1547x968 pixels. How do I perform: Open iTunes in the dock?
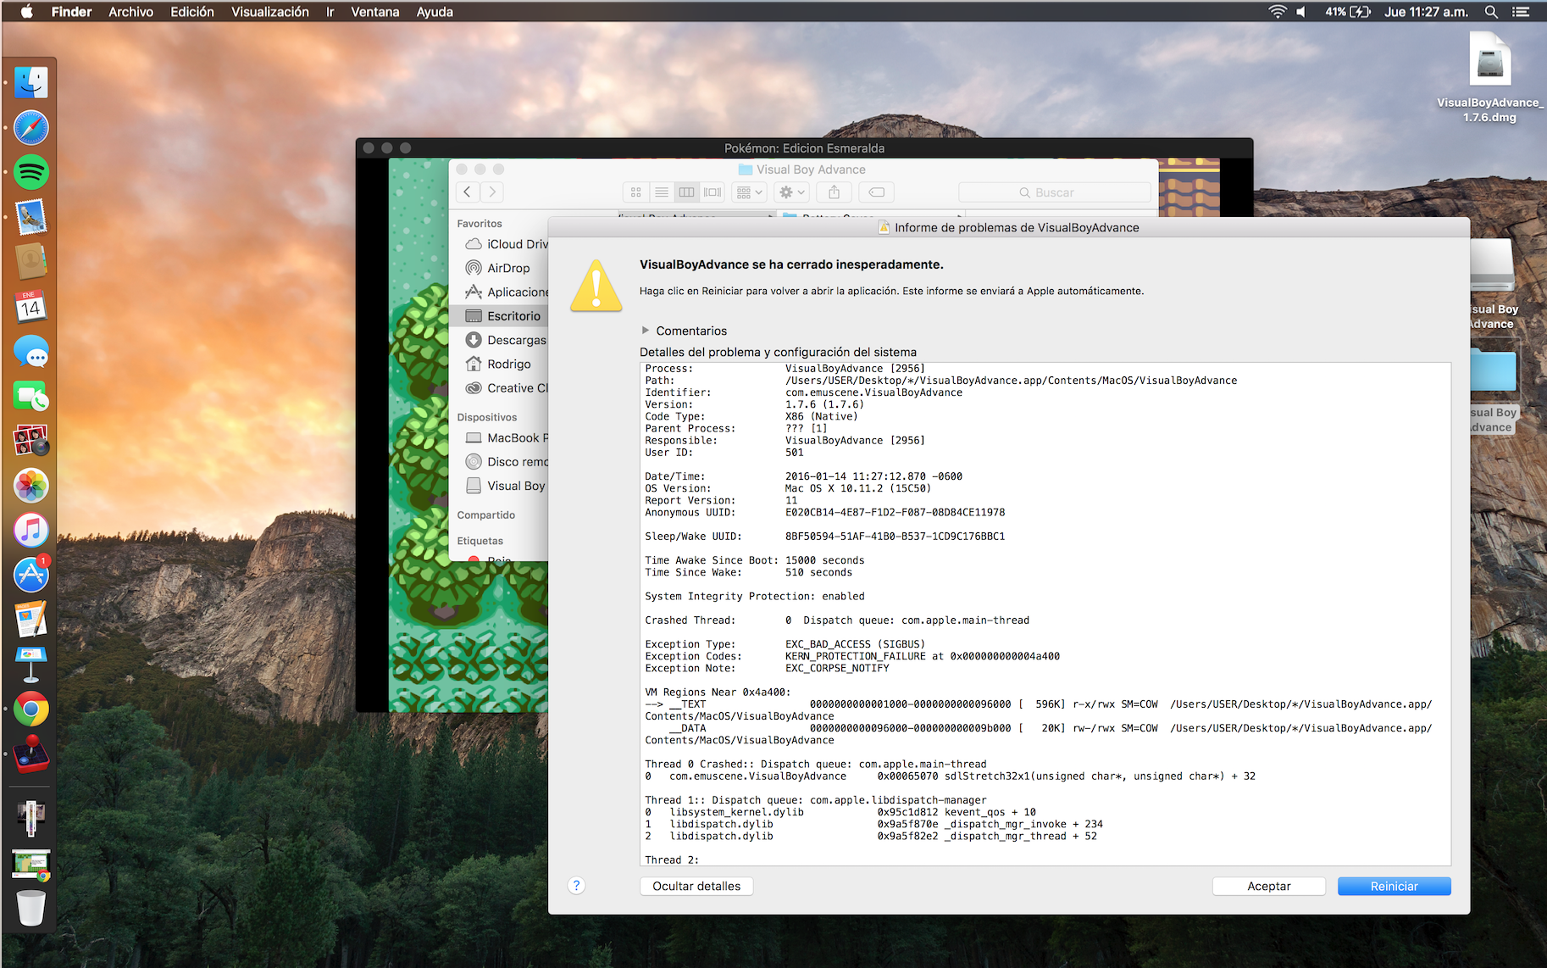tap(30, 531)
